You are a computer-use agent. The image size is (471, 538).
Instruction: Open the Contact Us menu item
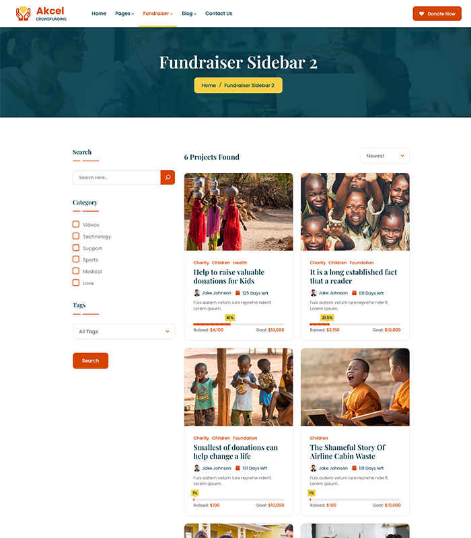click(219, 13)
